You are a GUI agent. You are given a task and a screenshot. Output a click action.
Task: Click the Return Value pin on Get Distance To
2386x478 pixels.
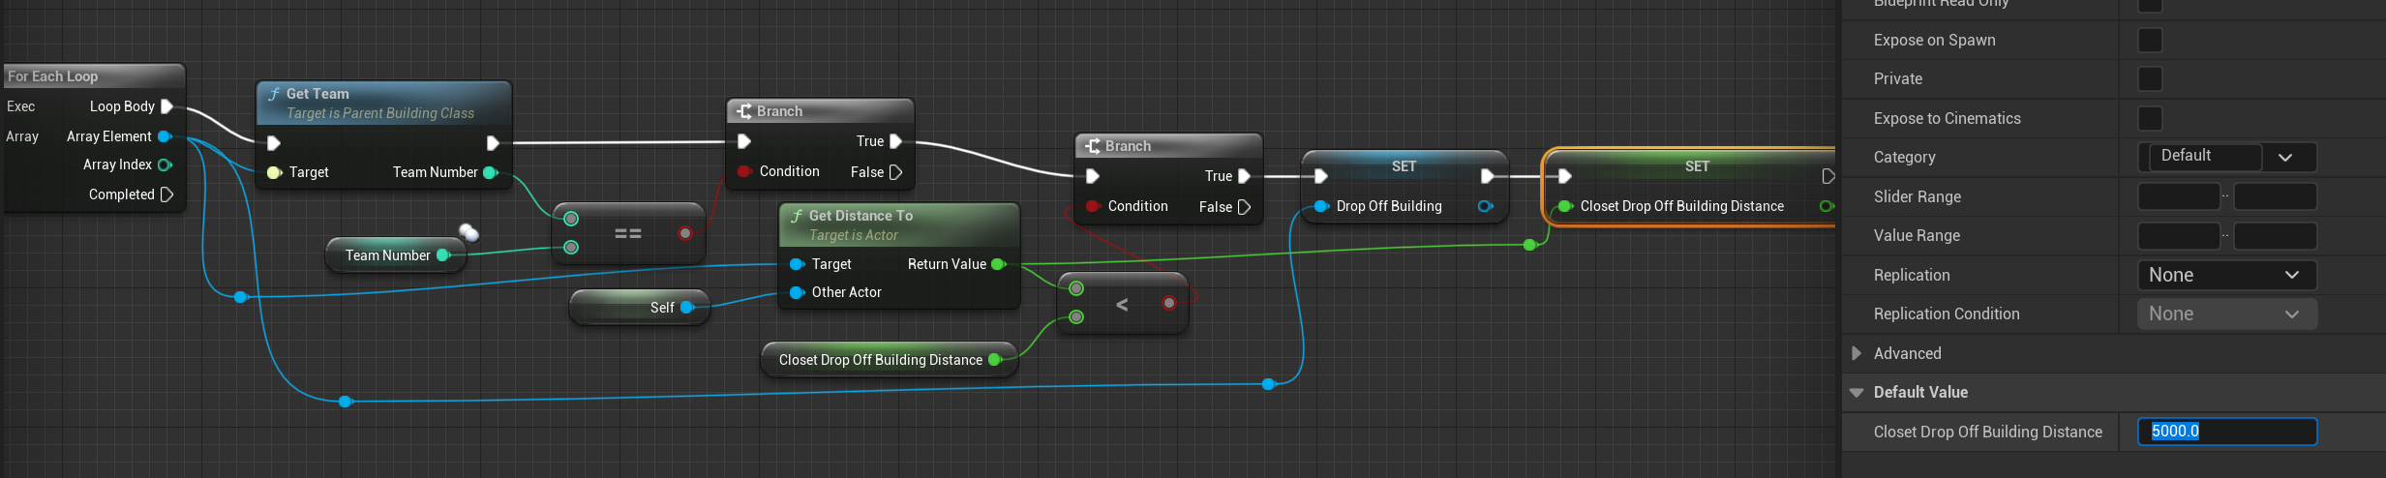click(999, 264)
